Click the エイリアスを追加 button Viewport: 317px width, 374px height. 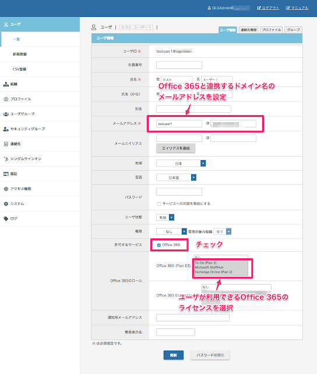coord(176,148)
